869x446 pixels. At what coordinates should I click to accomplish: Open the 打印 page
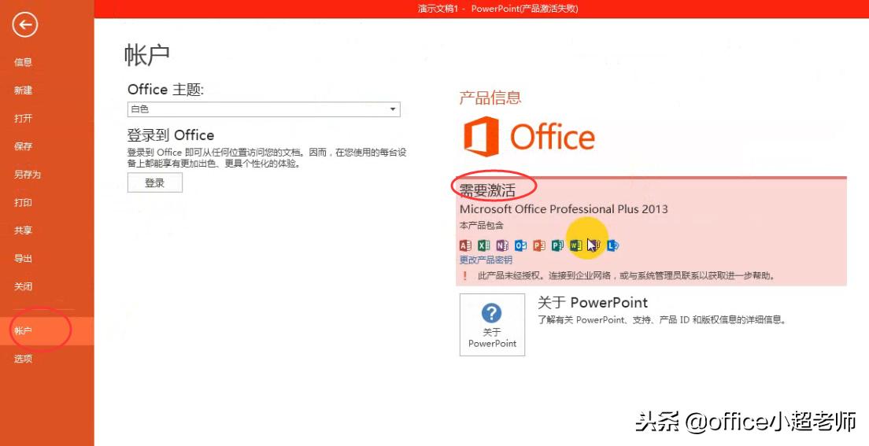tap(24, 203)
